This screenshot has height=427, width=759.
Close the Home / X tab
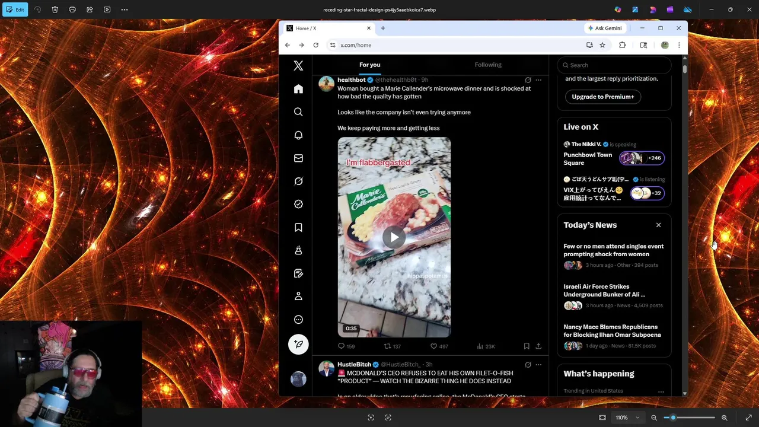(369, 28)
